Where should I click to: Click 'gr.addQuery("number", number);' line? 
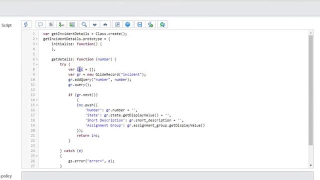tap(99, 79)
